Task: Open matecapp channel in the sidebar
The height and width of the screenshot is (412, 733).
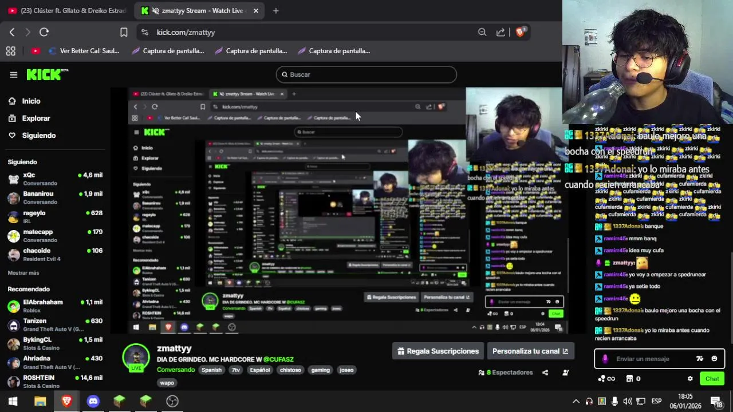Action: [55, 235]
